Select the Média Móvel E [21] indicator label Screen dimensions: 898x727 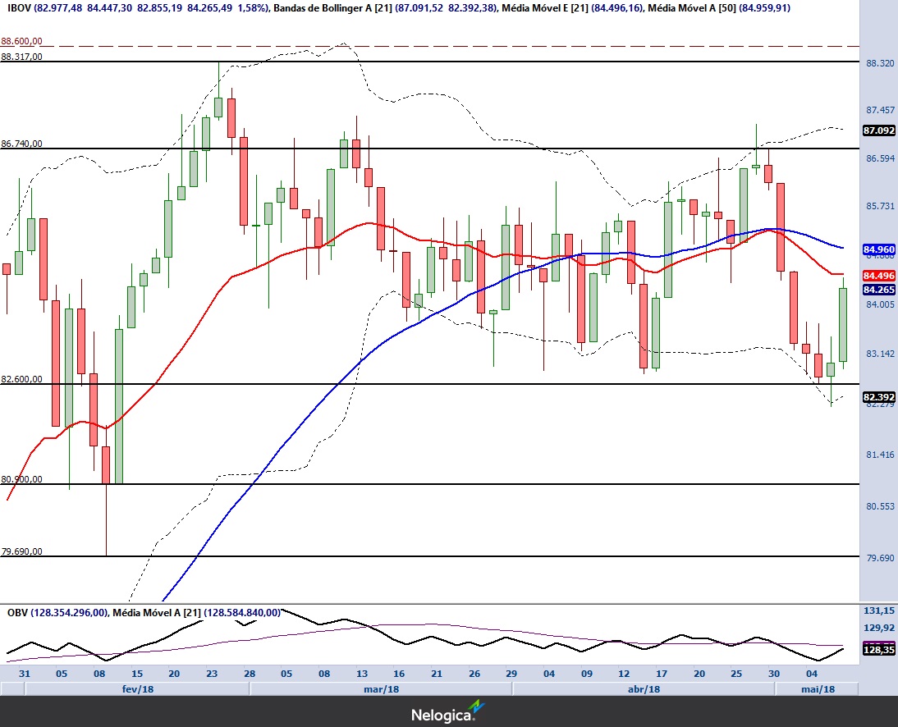534,8
